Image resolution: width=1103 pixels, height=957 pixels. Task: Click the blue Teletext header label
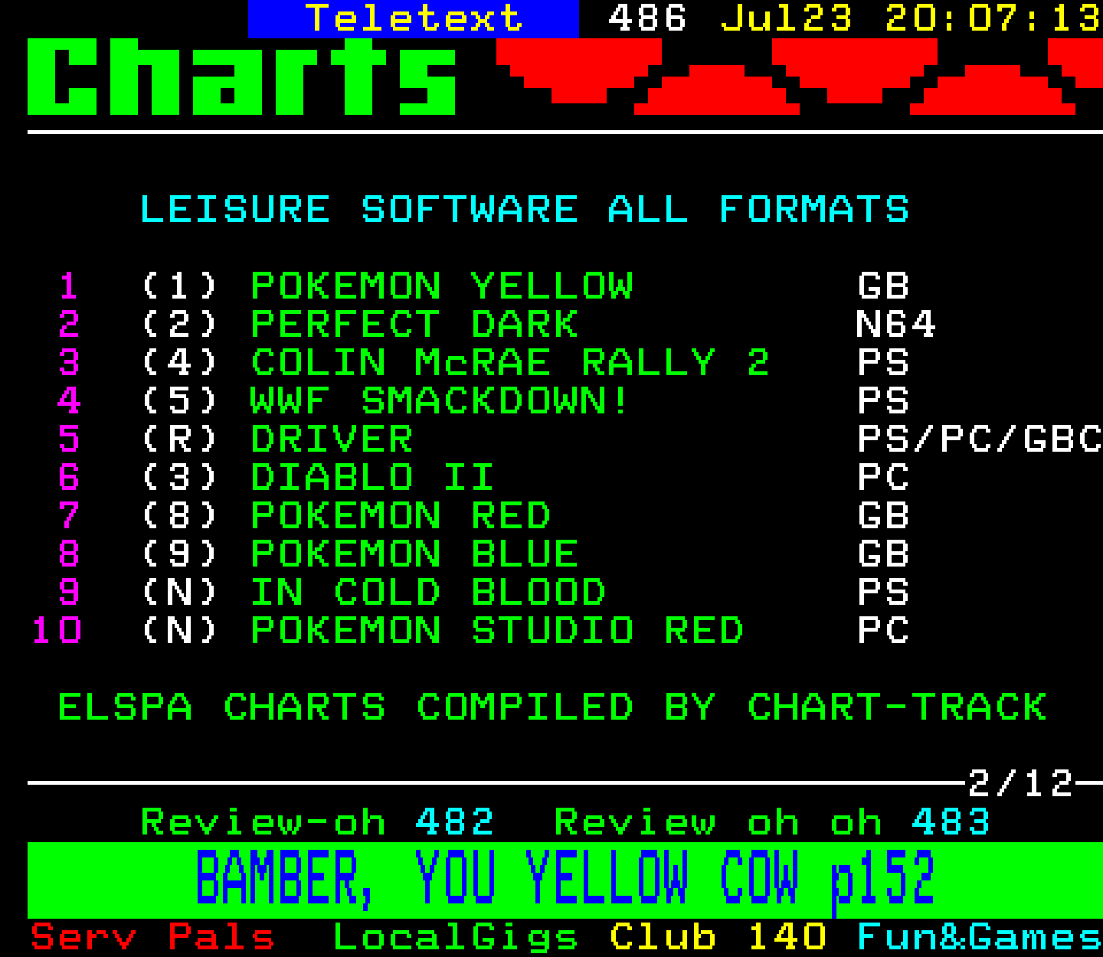coord(414,18)
